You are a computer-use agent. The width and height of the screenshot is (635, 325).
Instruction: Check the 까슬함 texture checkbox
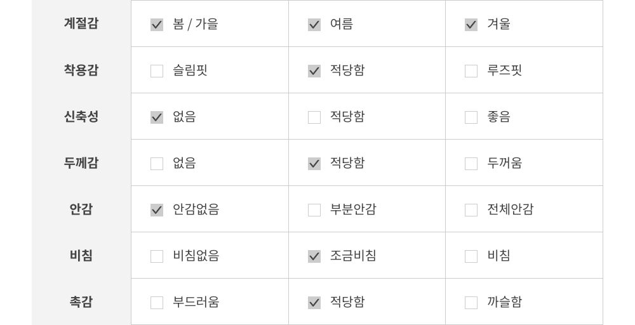pos(471,303)
